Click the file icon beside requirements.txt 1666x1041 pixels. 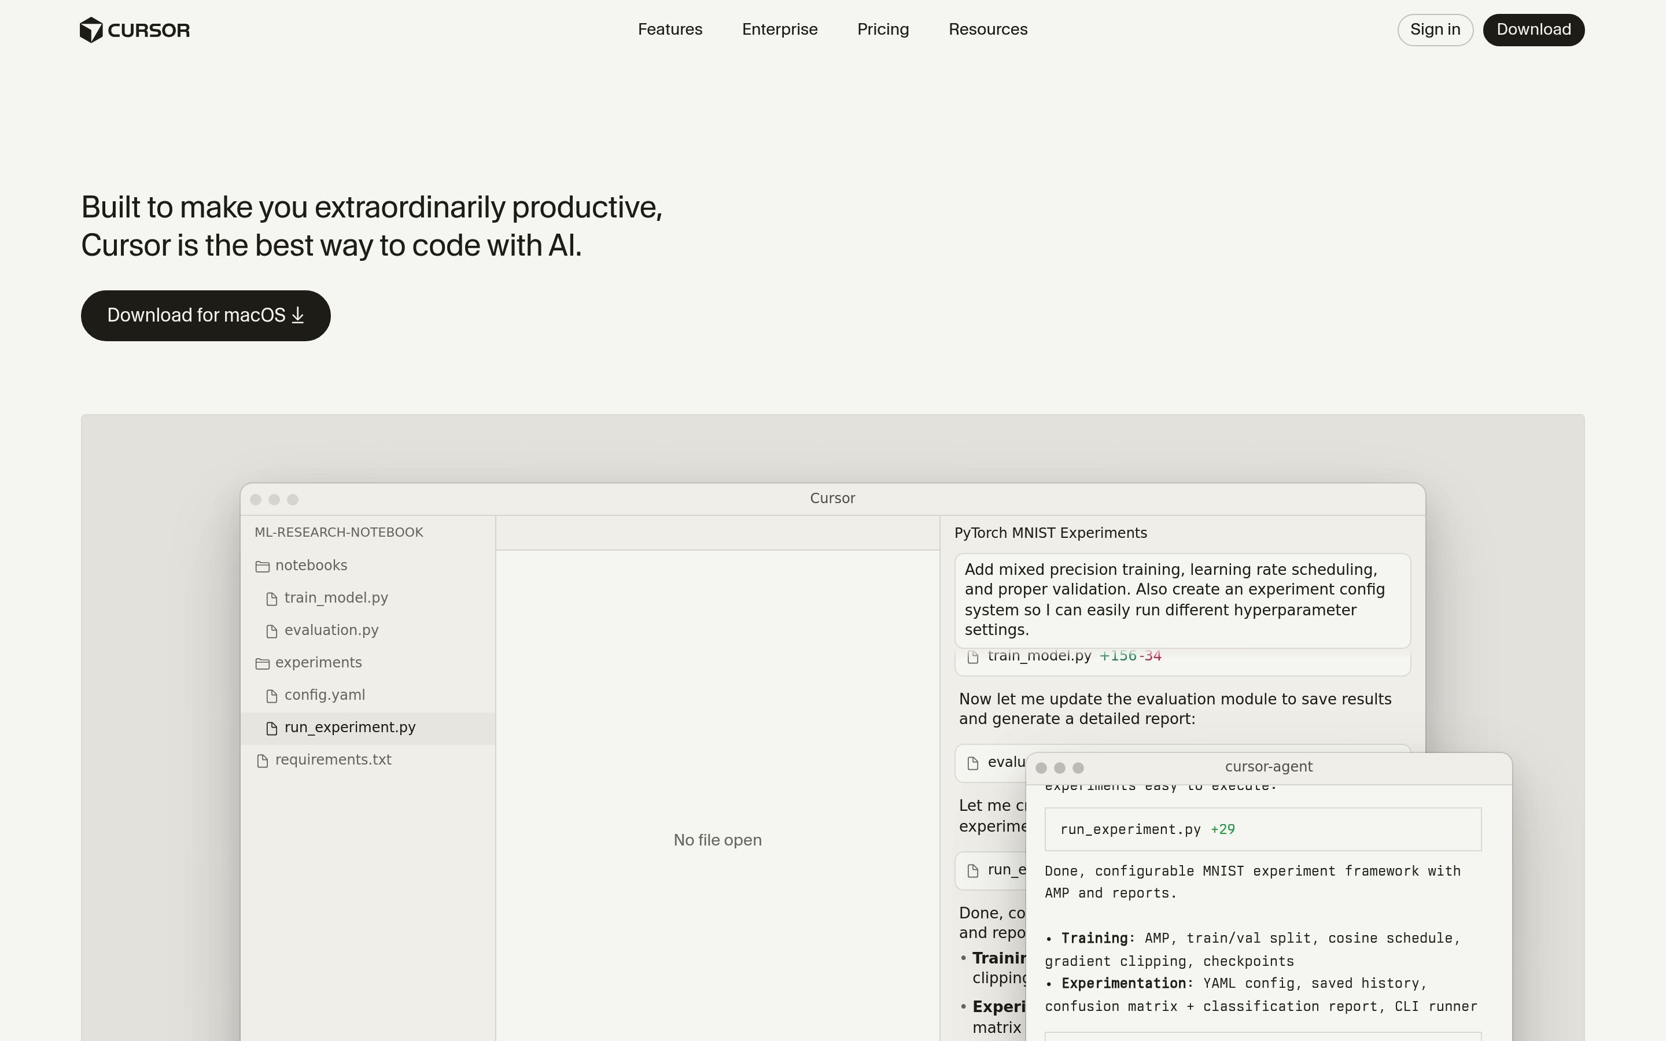tap(262, 760)
